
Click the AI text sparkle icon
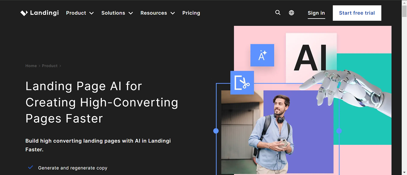click(262, 55)
